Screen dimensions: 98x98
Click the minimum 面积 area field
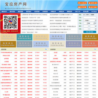(x=86, y=26)
